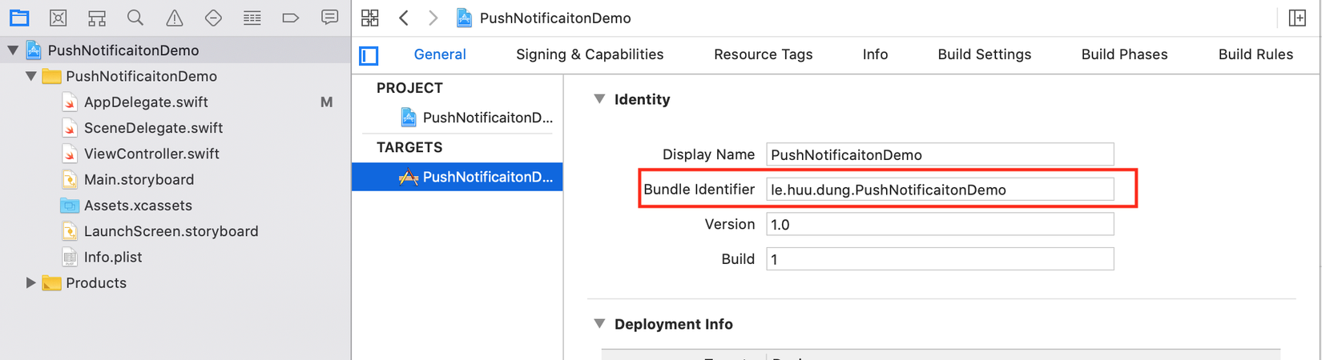This screenshot has height=360, width=1322.
Task: Expand the Products folder
Action: (x=30, y=282)
